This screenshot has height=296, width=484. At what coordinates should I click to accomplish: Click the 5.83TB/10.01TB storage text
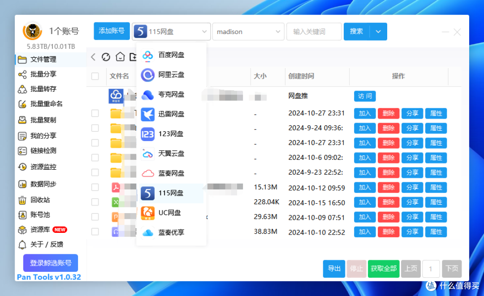pos(51,47)
